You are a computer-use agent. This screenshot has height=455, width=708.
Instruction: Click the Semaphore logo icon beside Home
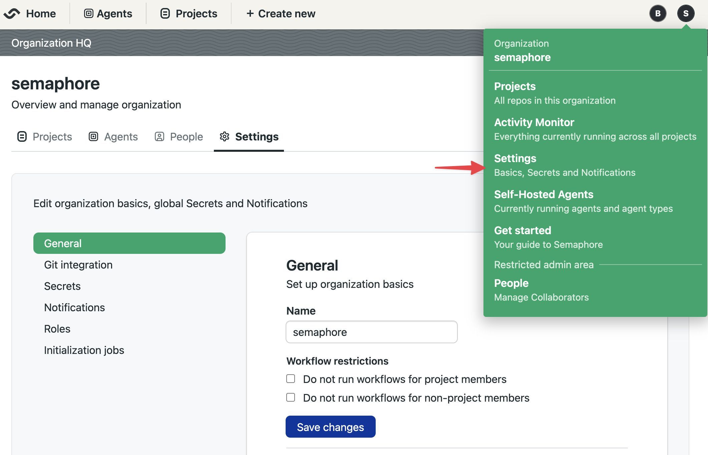[x=12, y=14]
